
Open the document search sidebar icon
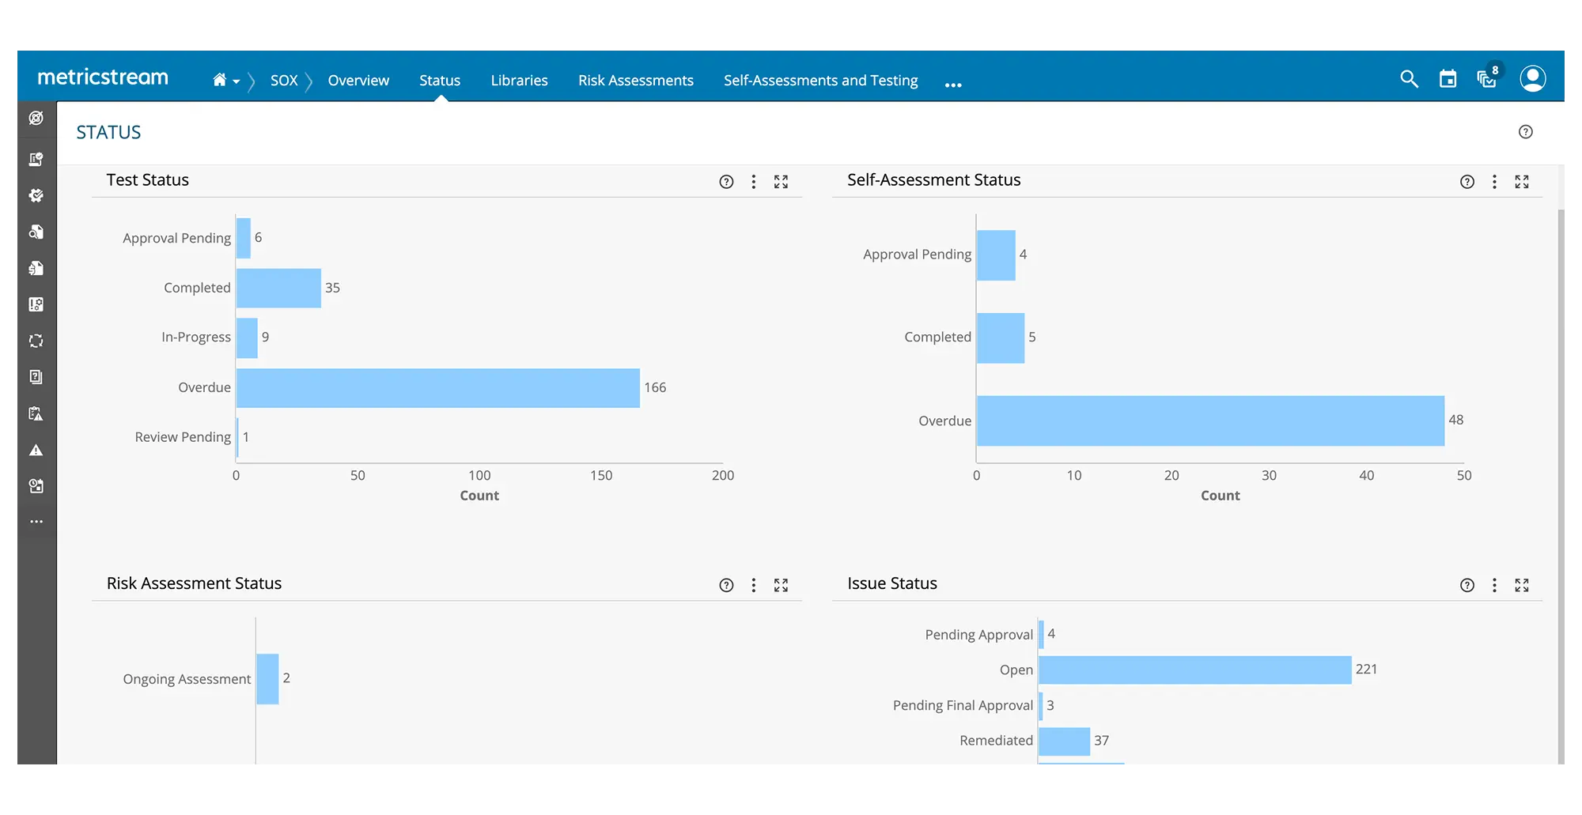point(36,232)
